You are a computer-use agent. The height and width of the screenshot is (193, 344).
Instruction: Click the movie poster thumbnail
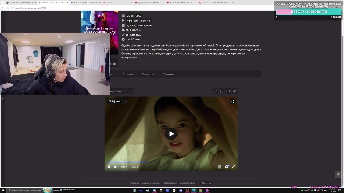(99, 22)
